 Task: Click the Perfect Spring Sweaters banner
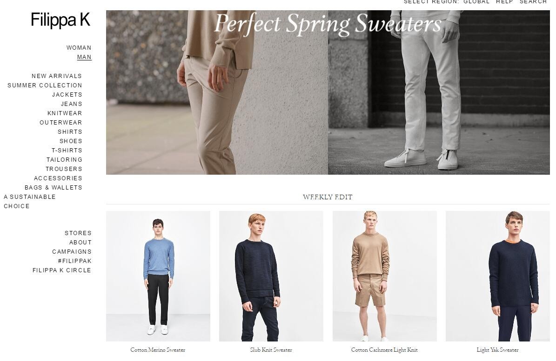[x=328, y=92]
